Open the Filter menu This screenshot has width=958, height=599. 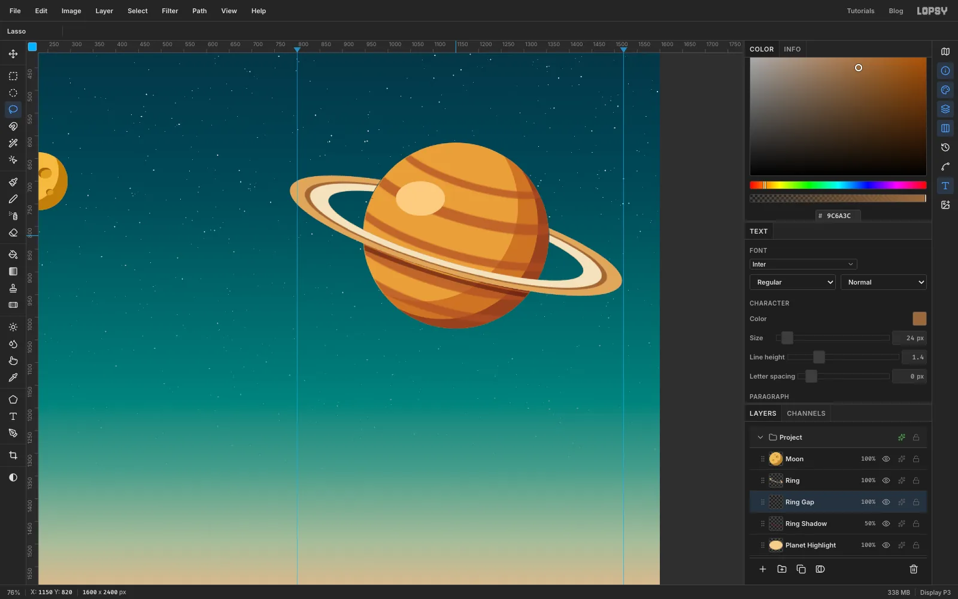pyautogui.click(x=170, y=11)
